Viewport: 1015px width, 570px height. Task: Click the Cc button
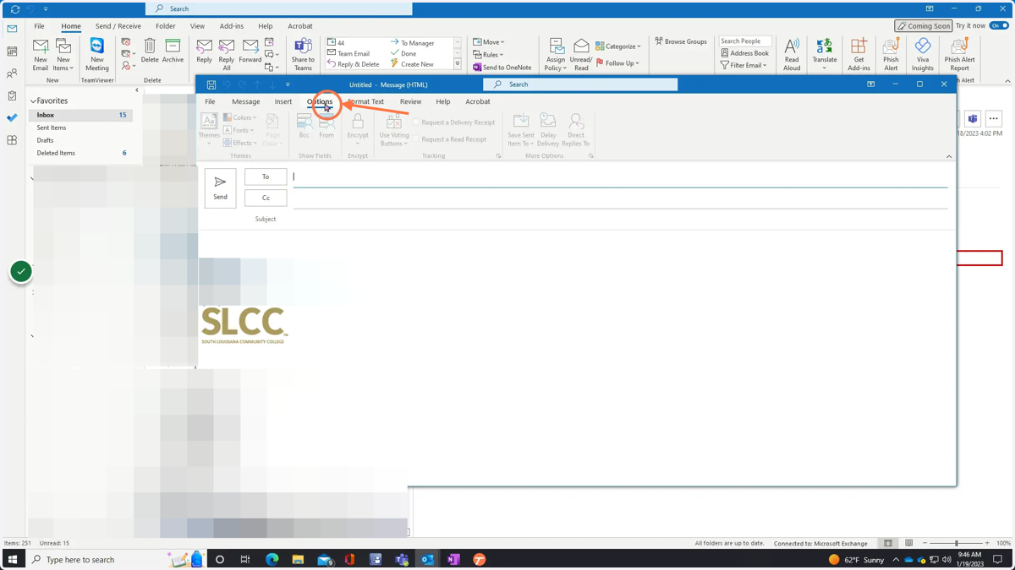(x=266, y=198)
